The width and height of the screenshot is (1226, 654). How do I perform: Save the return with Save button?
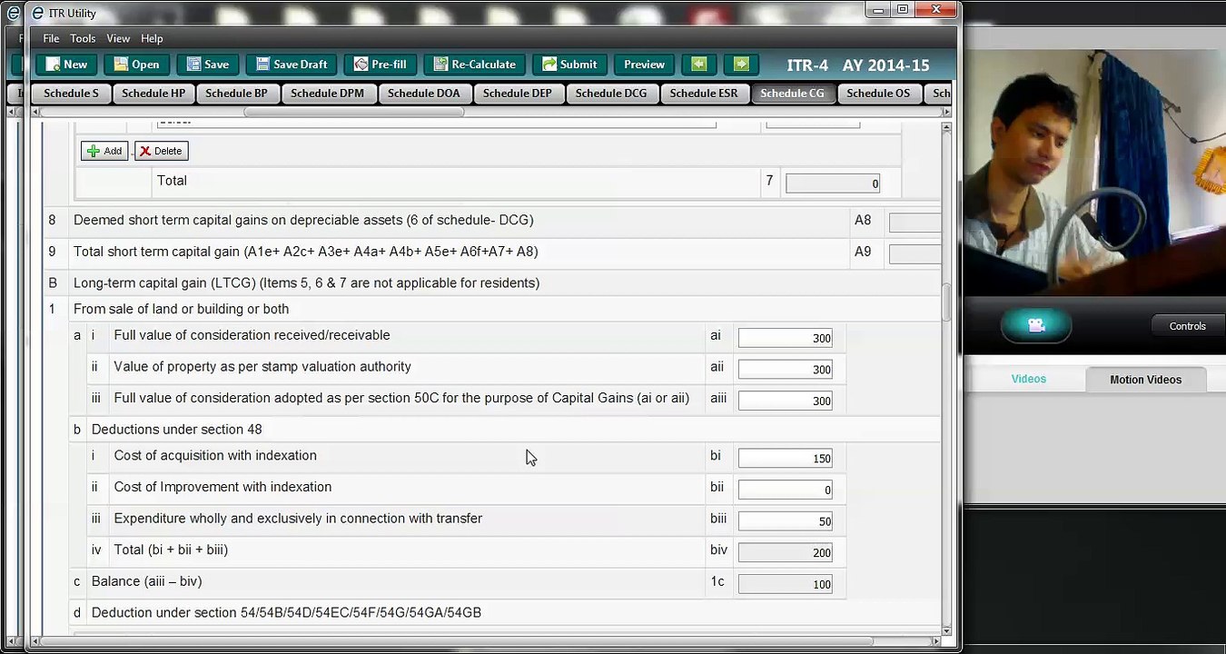pyautogui.click(x=207, y=64)
